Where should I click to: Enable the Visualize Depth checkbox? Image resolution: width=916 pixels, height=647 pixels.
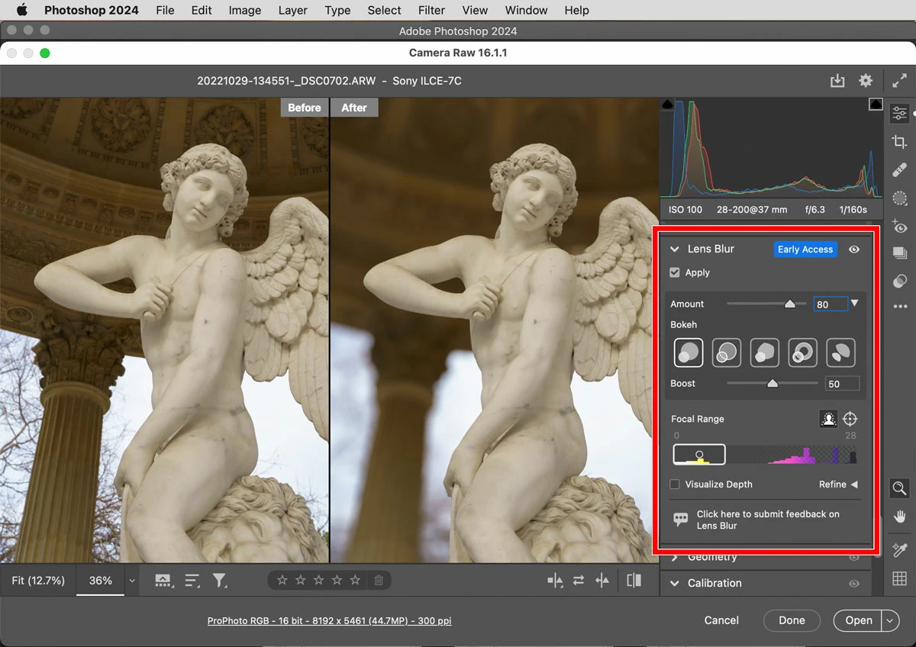(x=675, y=484)
